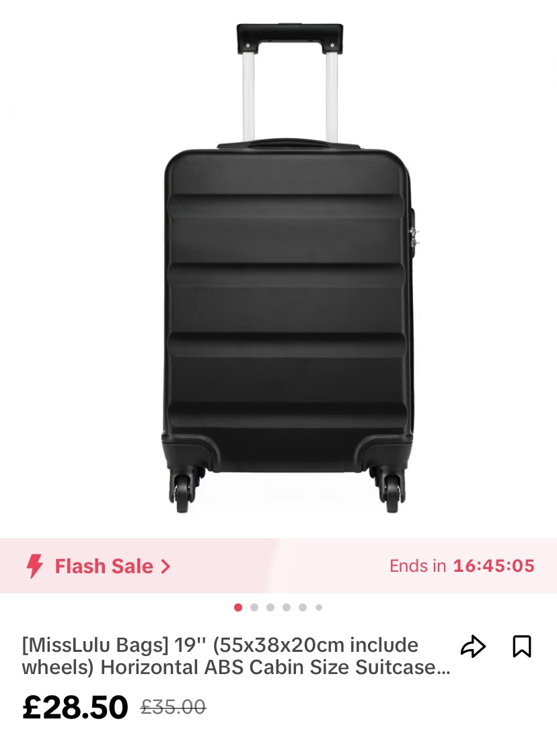
Task: Open the Flash Sale chevron arrow
Action: click(x=165, y=566)
